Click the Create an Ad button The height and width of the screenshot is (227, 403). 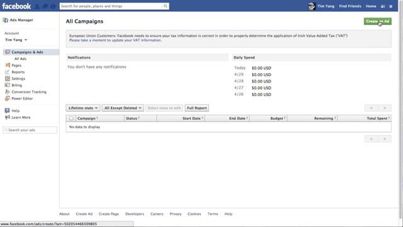tap(378, 21)
